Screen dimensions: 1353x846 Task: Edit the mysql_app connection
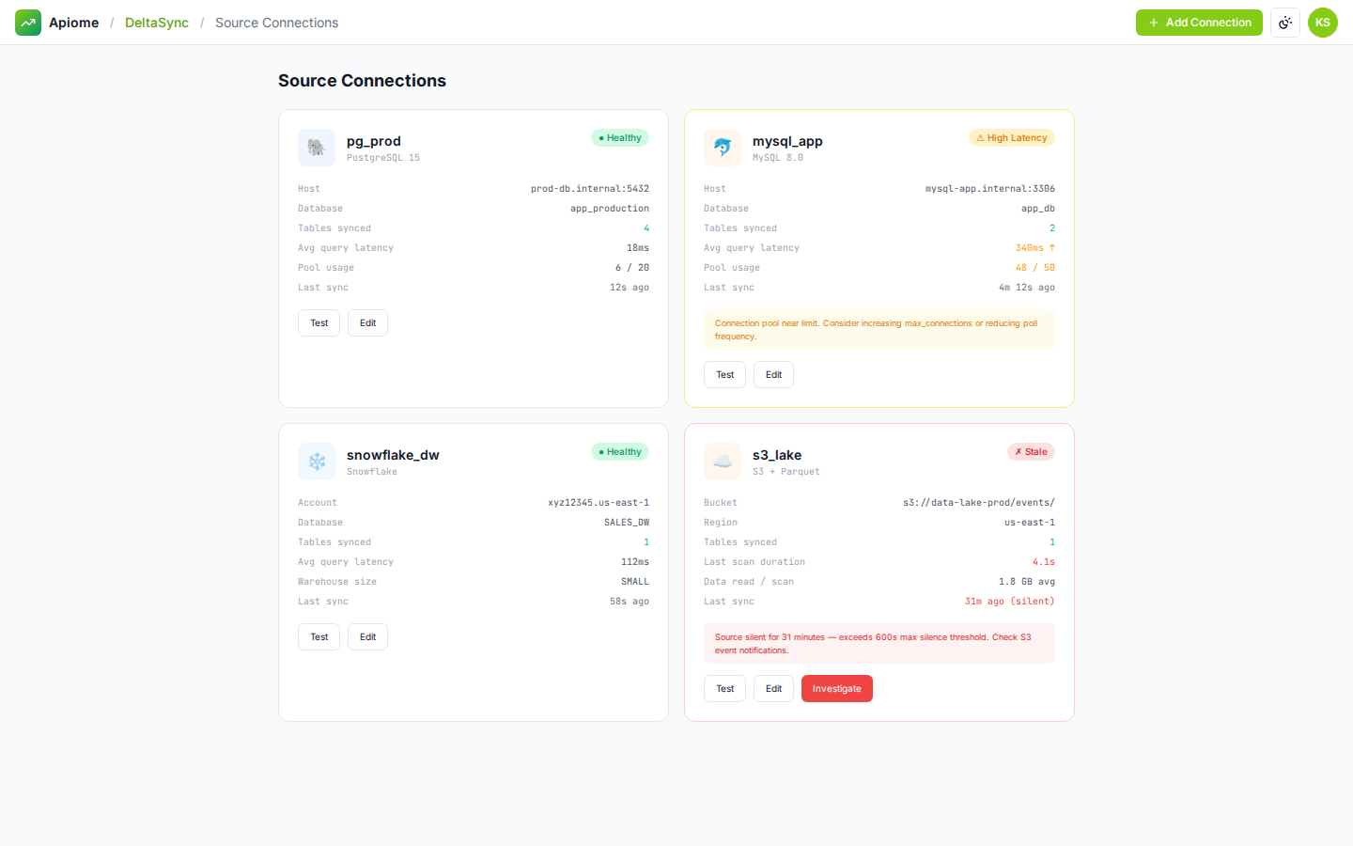pos(773,375)
